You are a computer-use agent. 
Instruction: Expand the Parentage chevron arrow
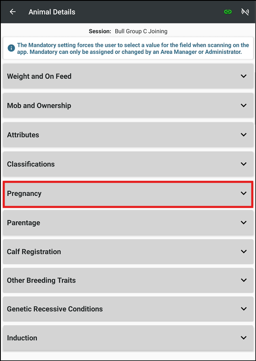pos(244,223)
